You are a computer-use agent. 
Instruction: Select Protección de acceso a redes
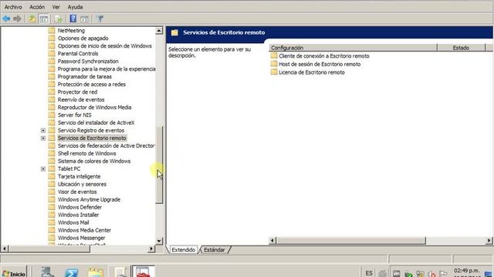pyautogui.click(x=92, y=84)
